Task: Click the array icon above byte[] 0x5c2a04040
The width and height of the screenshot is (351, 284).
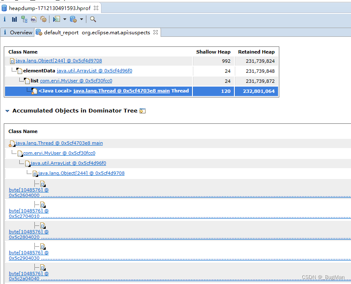Action: click(43, 267)
